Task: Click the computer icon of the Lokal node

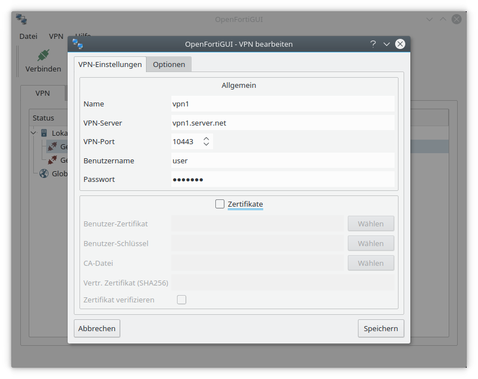Action: pyautogui.click(x=44, y=133)
